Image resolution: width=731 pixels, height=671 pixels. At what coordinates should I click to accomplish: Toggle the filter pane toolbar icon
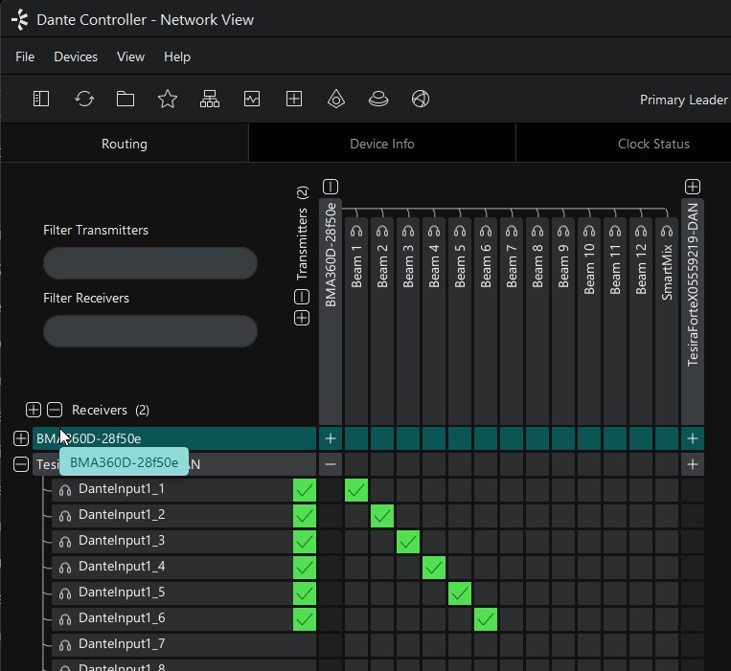pyautogui.click(x=41, y=99)
